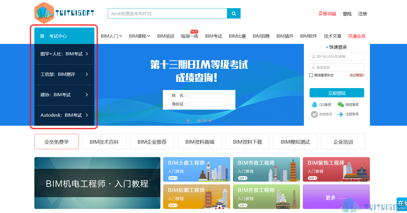Open the mobile version via phone icon

coord(321,14)
